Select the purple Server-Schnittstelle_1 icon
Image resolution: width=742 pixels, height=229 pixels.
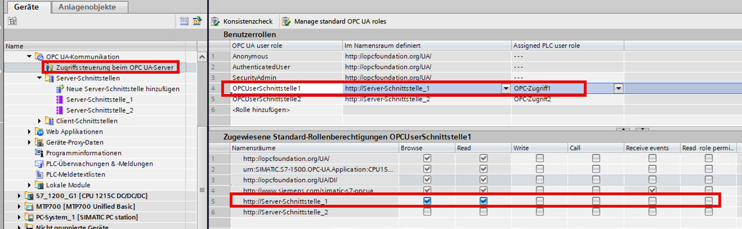click(60, 99)
